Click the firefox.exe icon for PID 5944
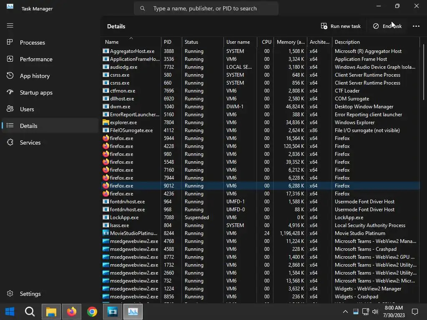 [105, 138]
